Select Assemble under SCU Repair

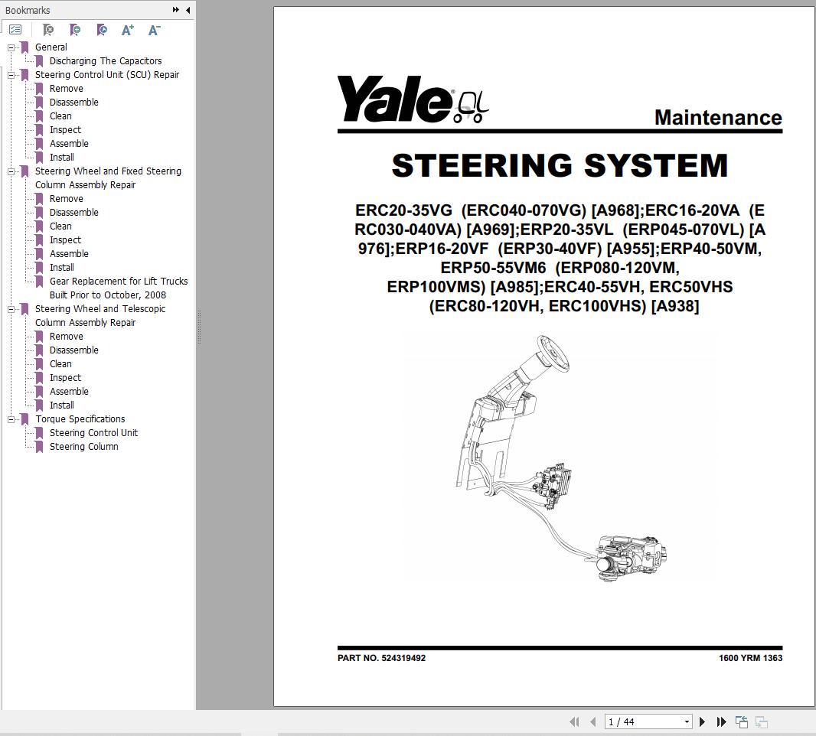69,144
